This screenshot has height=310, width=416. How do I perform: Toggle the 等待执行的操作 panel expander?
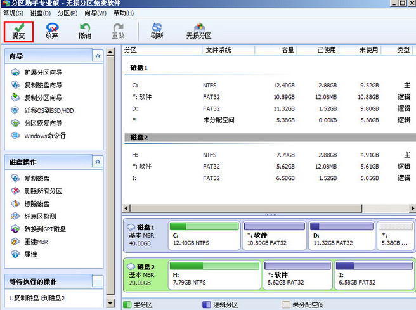pos(98,281)
